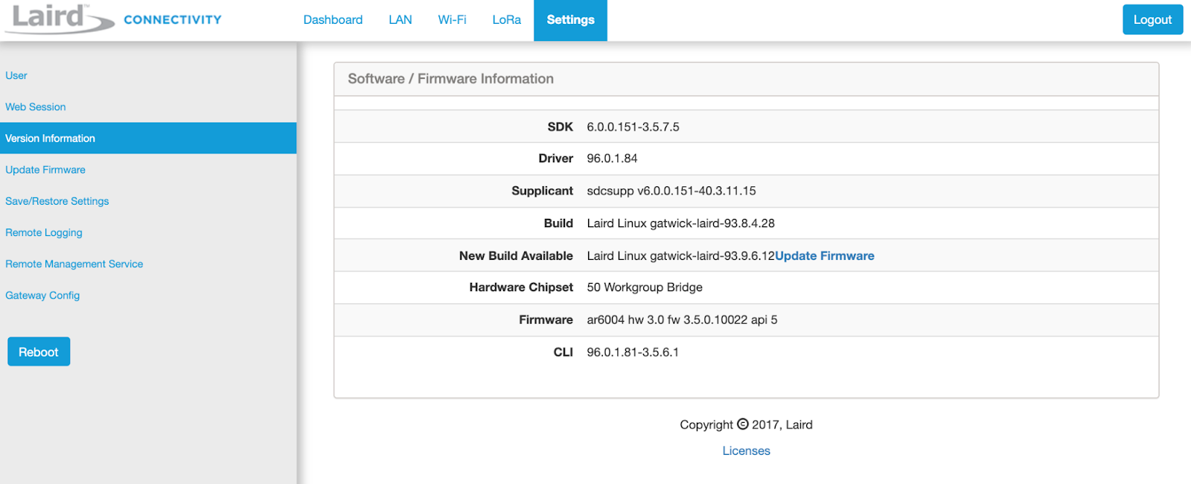Click Firmware value ar6004 hw 3.0
The height and width of the screenshot is (484, 1191).
(682, 319)
